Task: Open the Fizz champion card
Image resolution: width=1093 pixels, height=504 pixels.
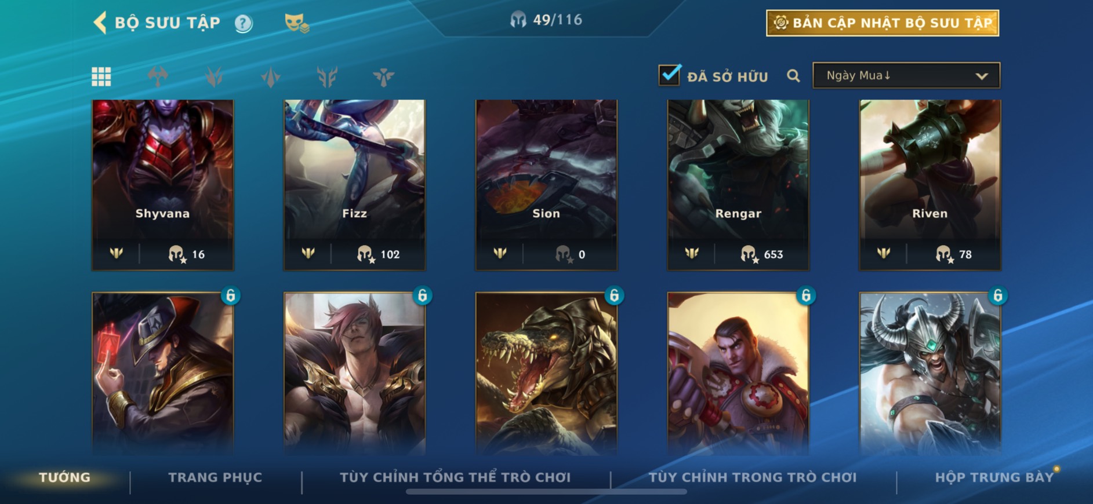Action: 354,185
